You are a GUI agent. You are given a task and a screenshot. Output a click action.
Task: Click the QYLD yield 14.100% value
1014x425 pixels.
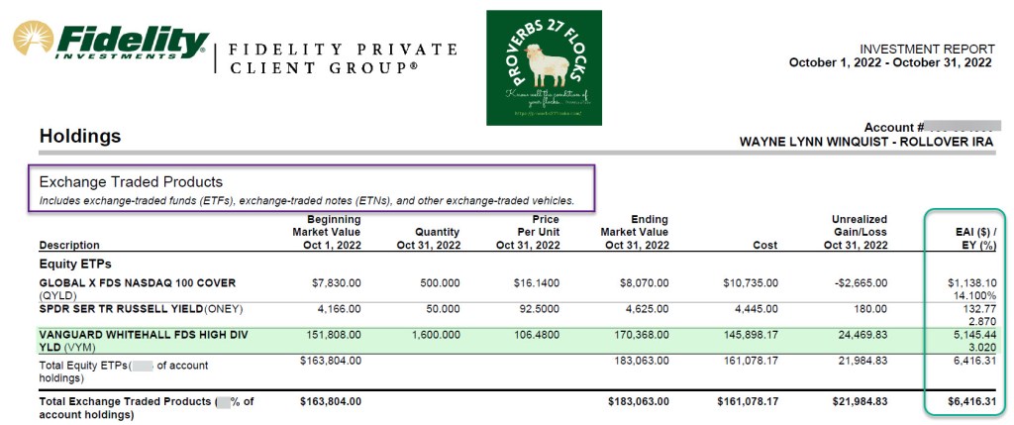(972, 295)
